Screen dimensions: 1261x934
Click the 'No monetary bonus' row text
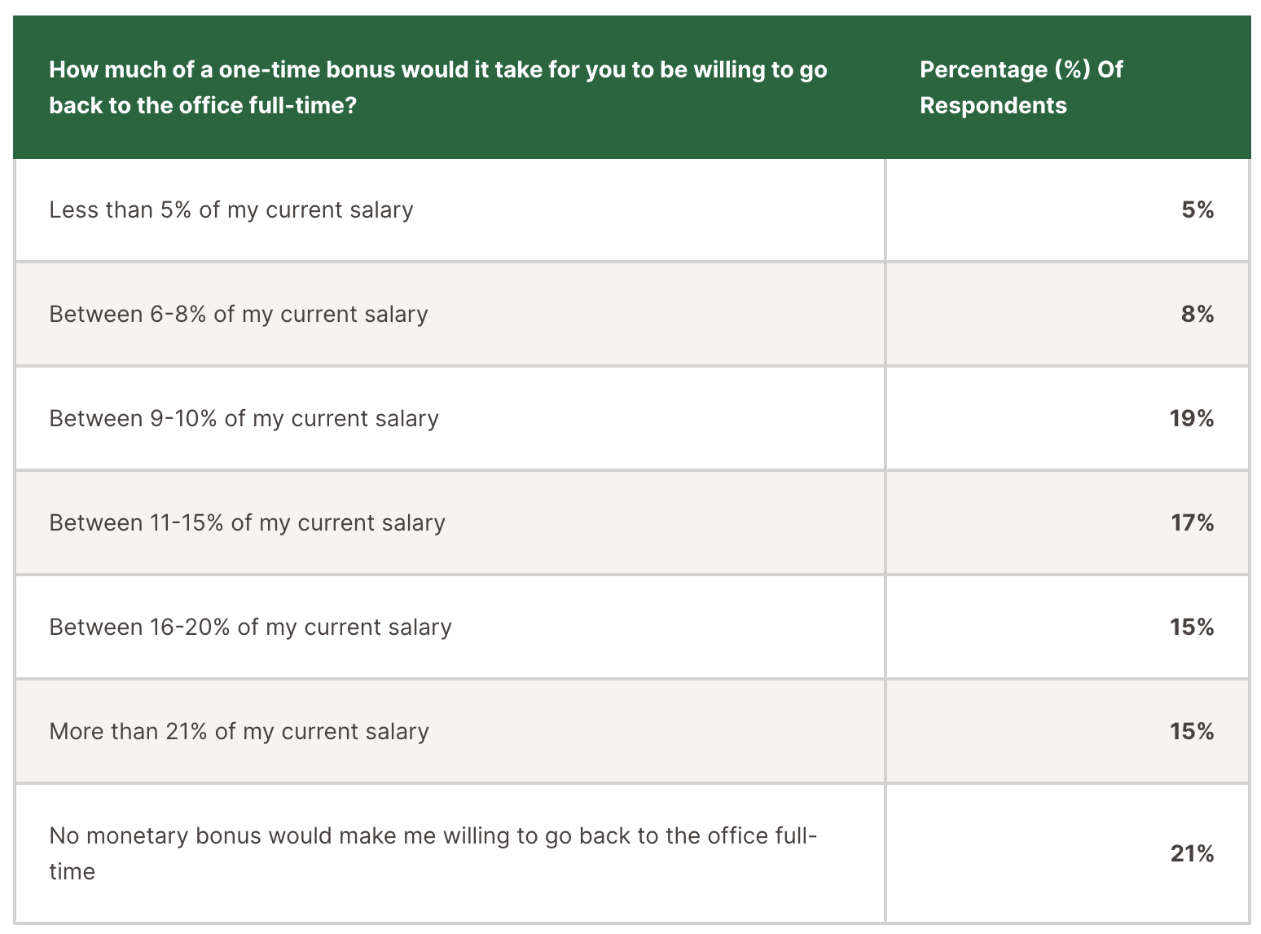[433, 853]
